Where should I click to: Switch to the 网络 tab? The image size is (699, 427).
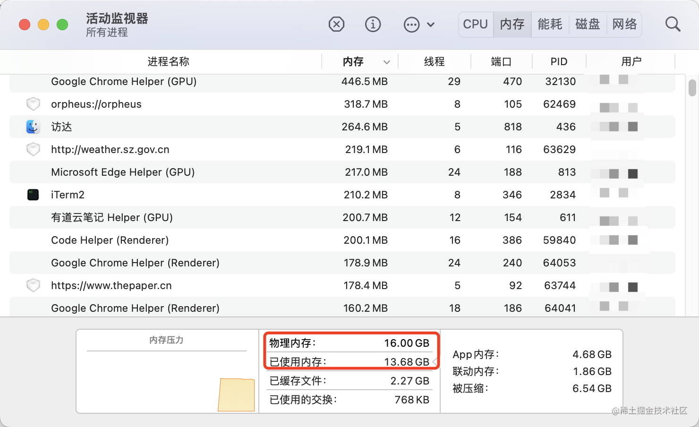pos(624,24)
